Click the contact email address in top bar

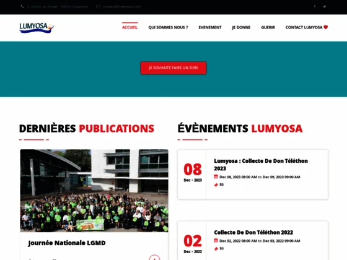121,6
